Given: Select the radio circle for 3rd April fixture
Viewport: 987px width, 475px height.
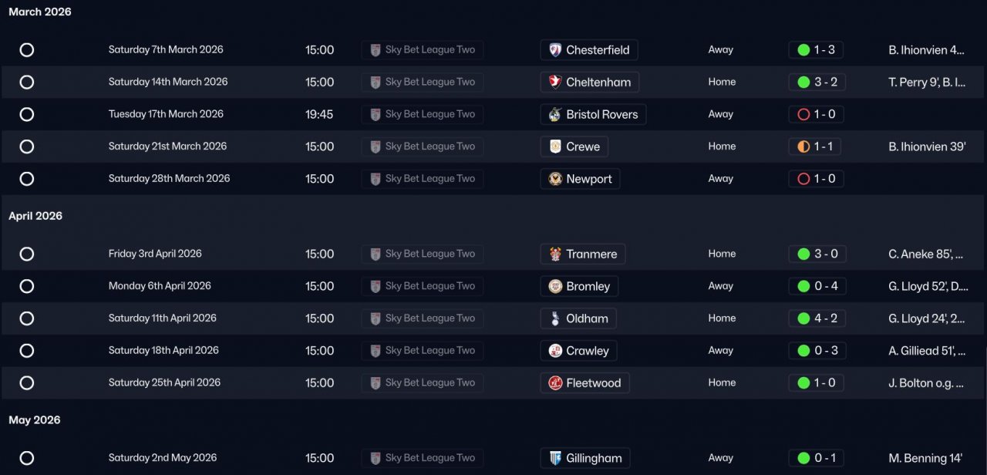Looking at the screenshot, I should [x=27, y=254].
